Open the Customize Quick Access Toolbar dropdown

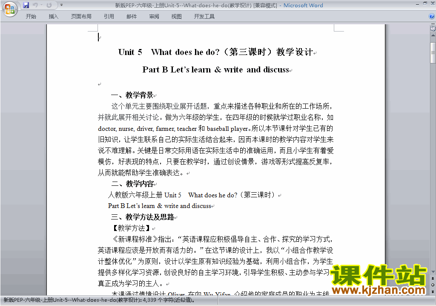coord(61,5)
